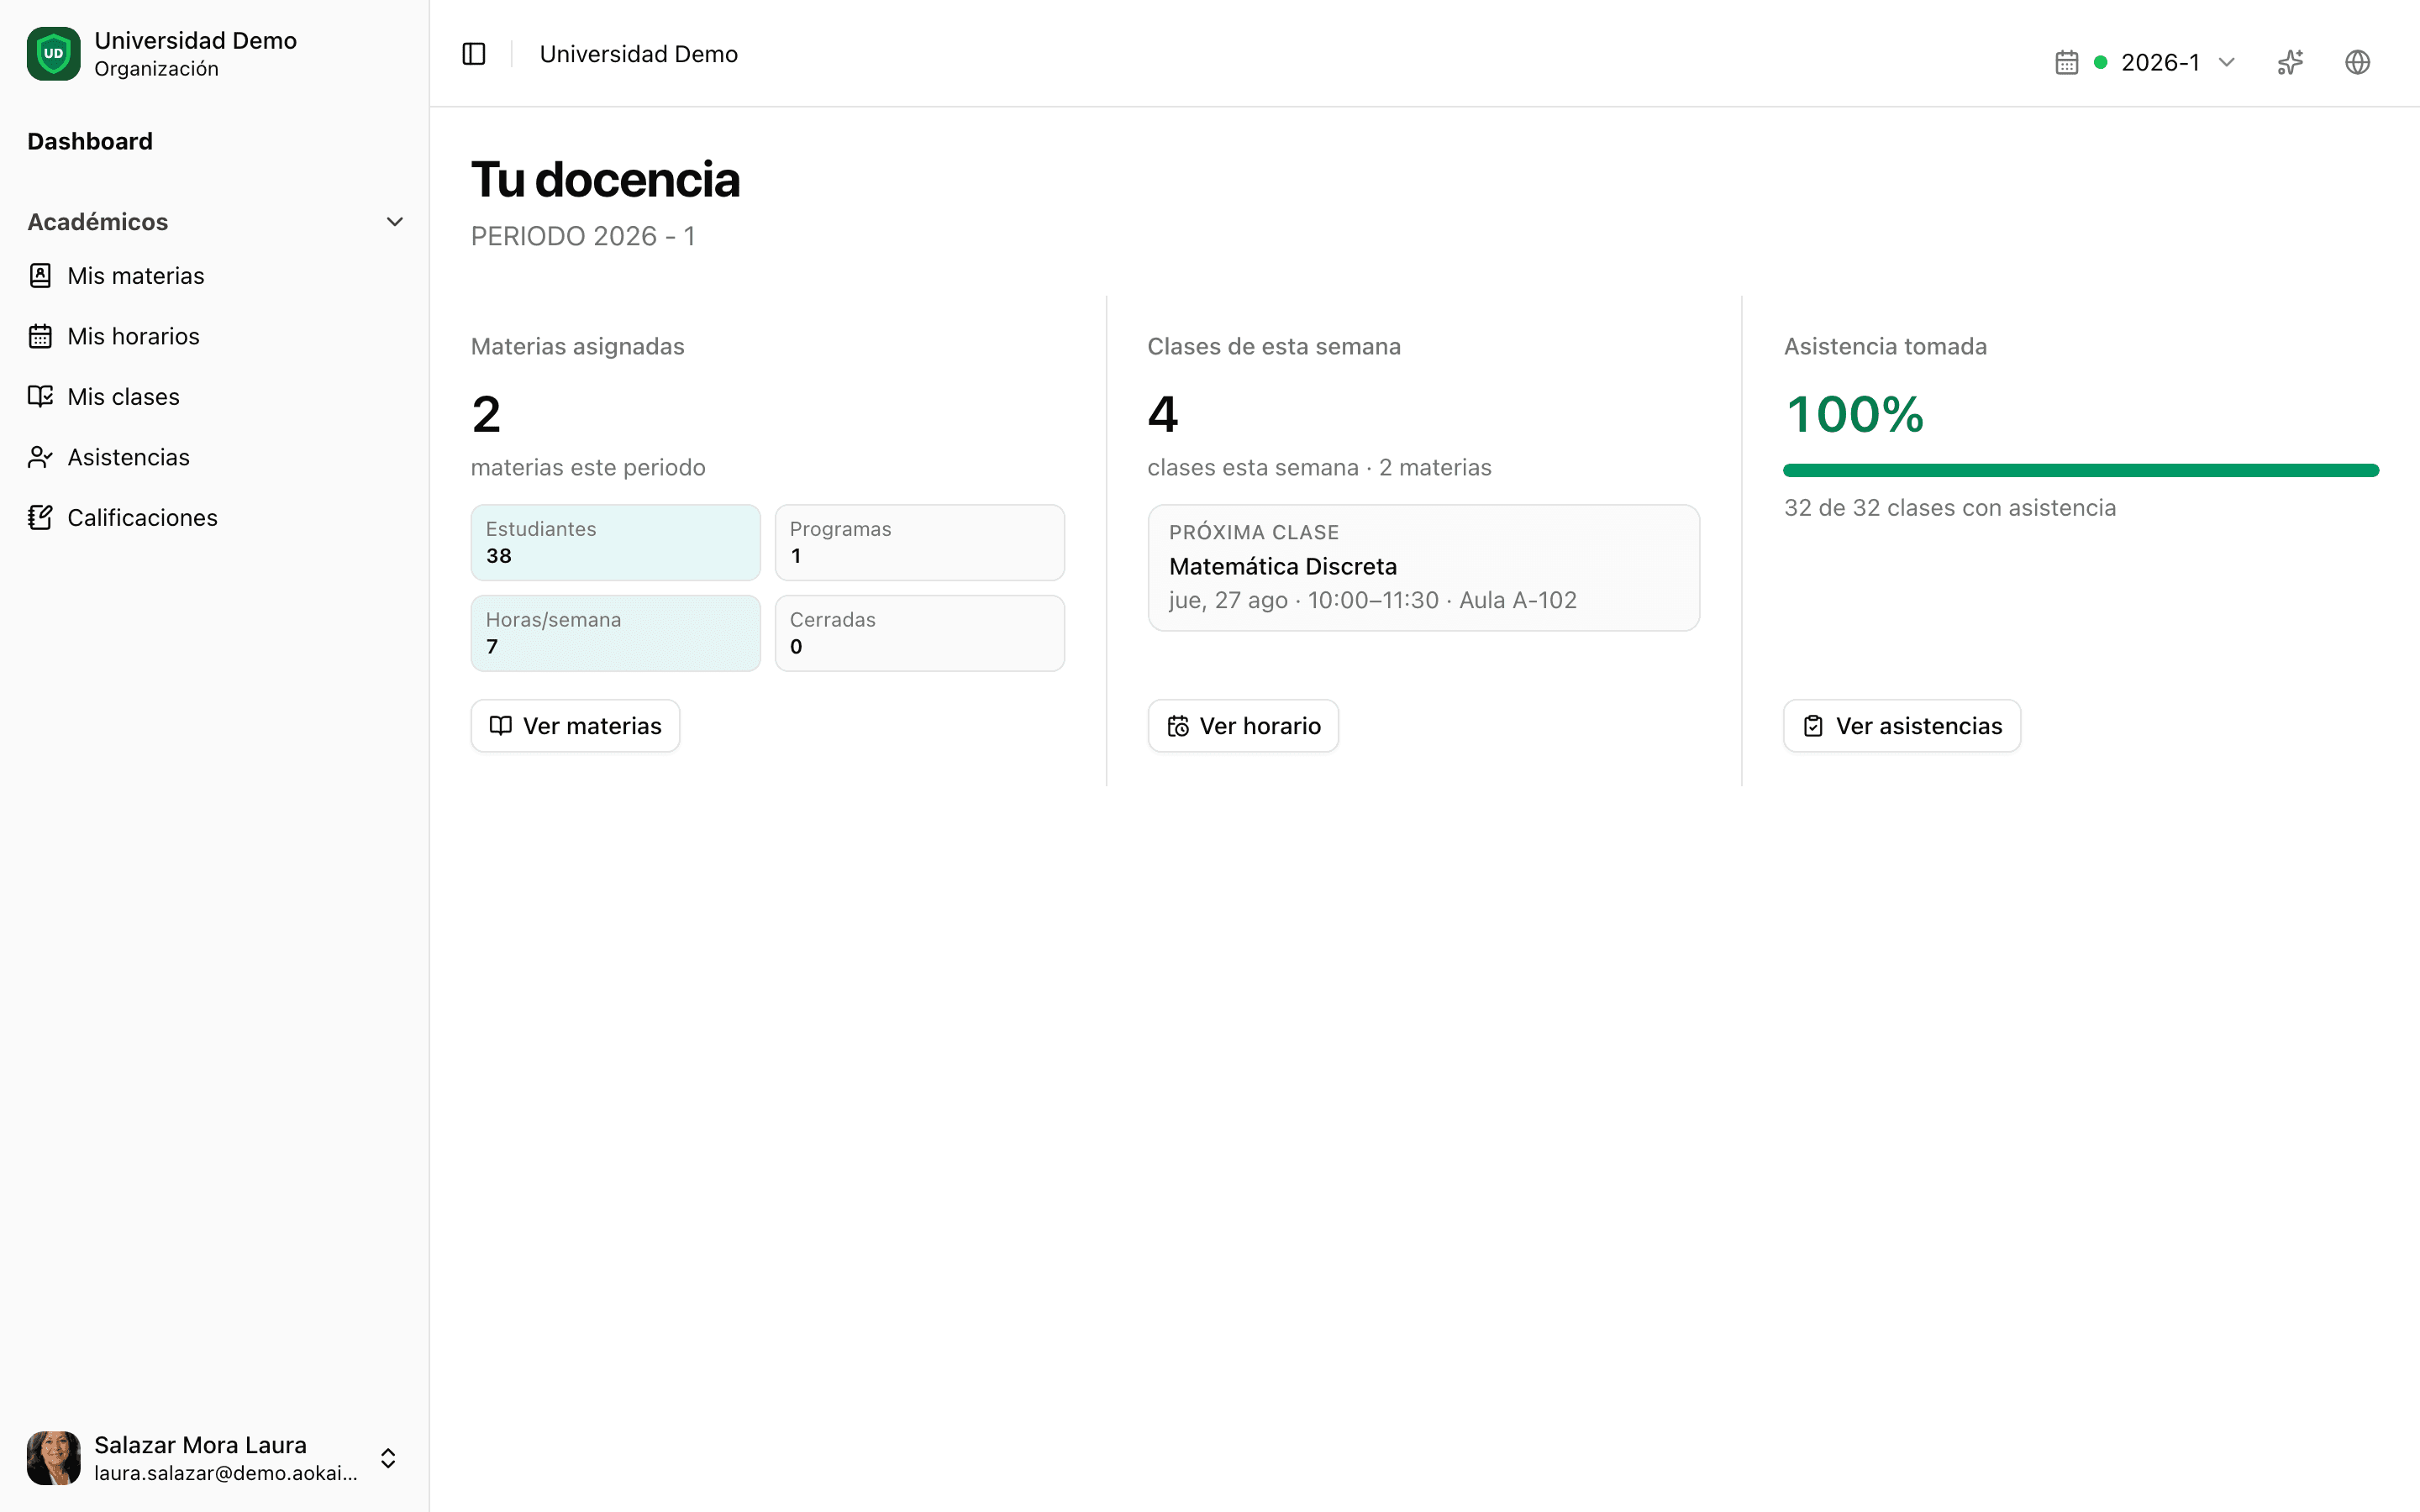The image size is (2420, 1512).
Task: Click the globe language icon
Action: coord(2357,62)
